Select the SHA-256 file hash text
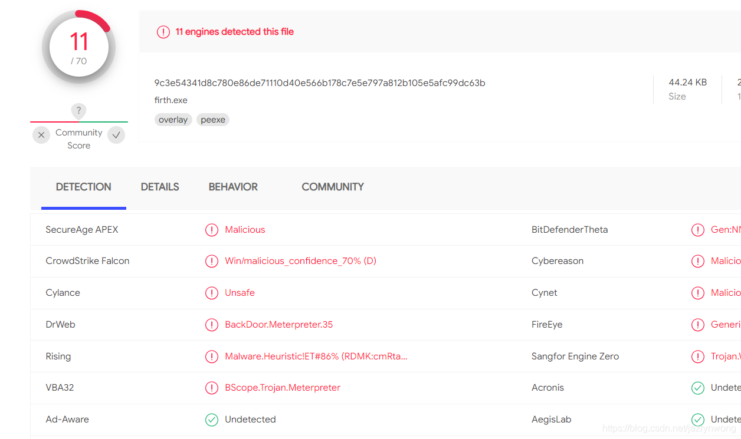Screen dimensions: 741x439 (x=320, y=83)
